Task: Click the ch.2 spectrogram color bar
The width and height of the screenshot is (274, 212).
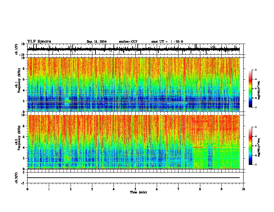Action: (x=250, y=146)
